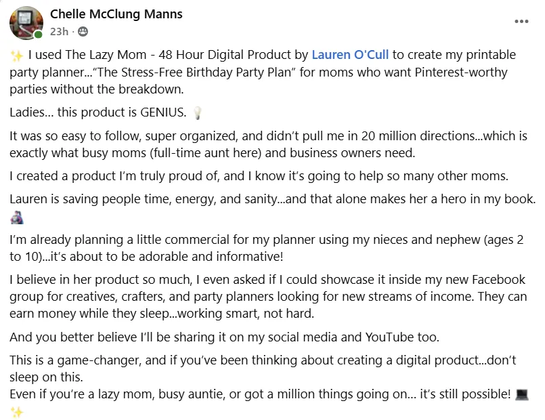Click the sparkles emoji on the last line
The height and width of the screenshot is (420, 545).
click(16, 413)
